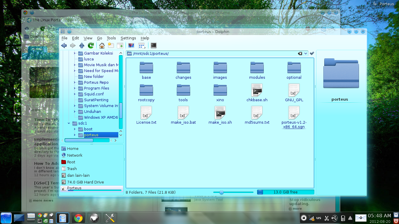Select the md5sums.txt file
399x224 pixels.
click(x=257, y=116)
